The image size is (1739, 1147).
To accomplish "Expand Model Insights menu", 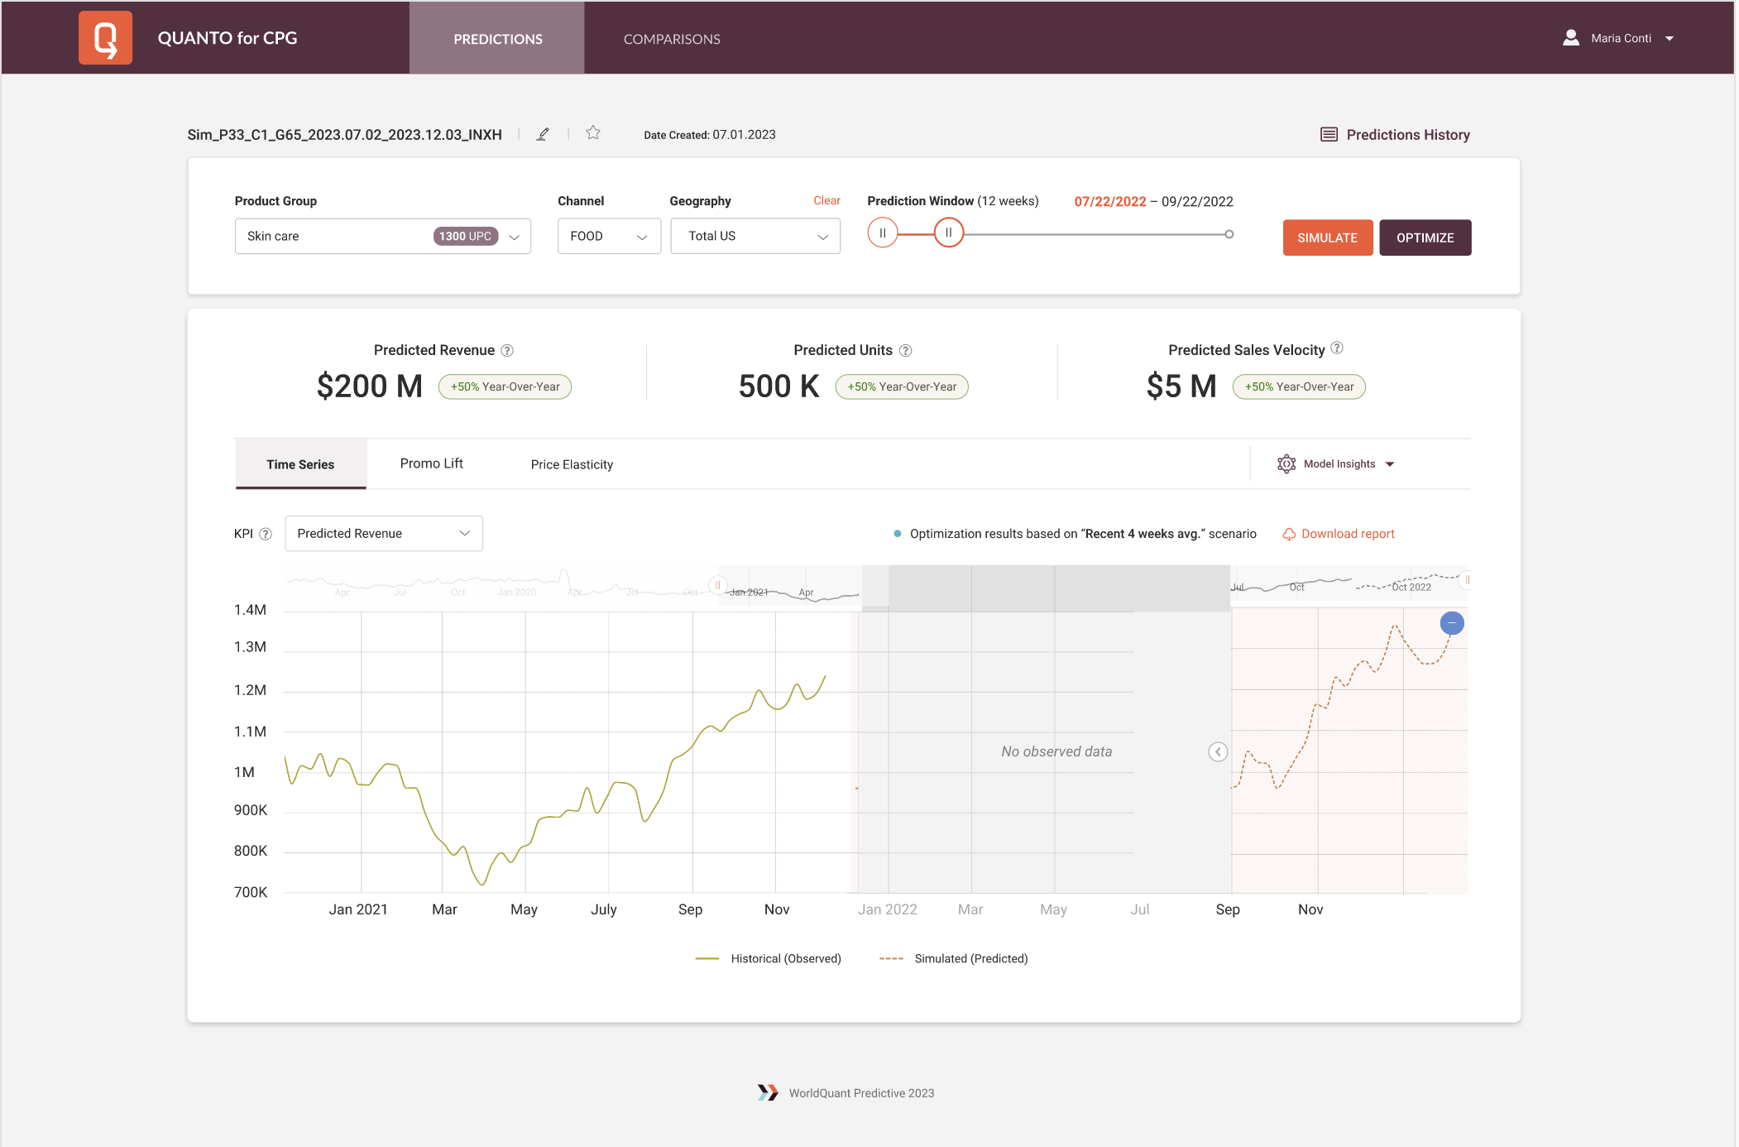I will tap(1338, 464).
